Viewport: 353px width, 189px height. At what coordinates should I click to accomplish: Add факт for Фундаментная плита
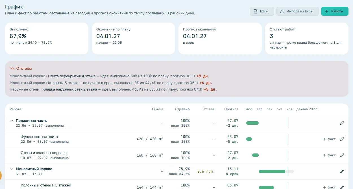pyautogui.click(x=329, y=139)
